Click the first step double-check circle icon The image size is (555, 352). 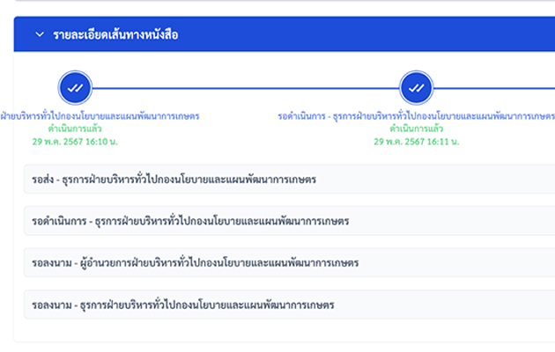coord(73,87)
